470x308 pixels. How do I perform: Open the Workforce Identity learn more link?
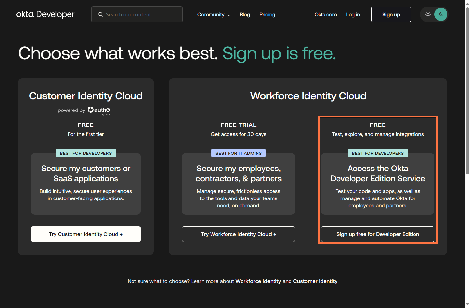[258, 281]
